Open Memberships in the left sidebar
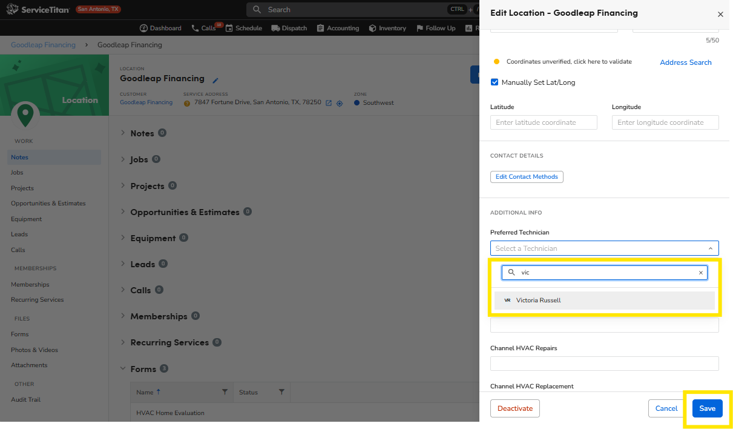Viewport: 733px width, 429px height. (x=30, y=285)
